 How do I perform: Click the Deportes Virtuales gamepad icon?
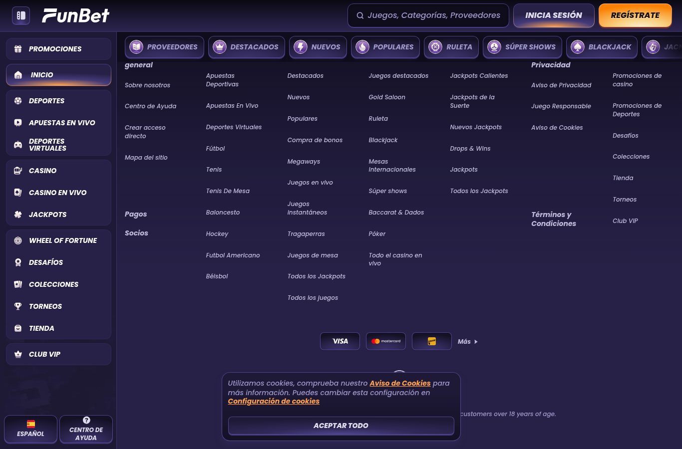(x=18, y=145)
